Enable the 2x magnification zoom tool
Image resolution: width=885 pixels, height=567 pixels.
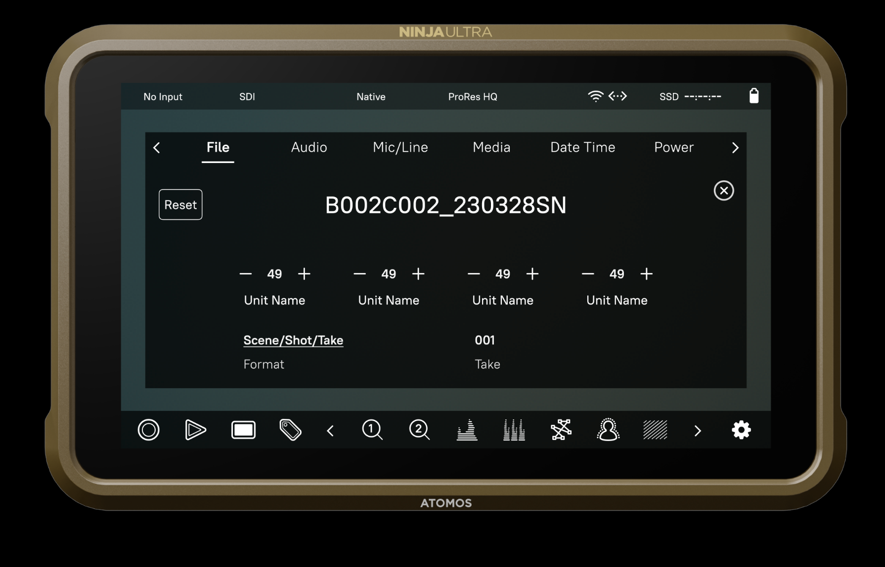(419, 430)
